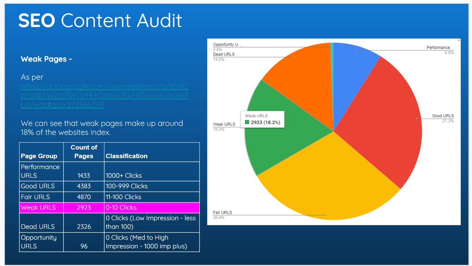Click the 'Dead URLS 14.5%' chart label
The height and width of the screenshot is (266, 472).
coord(224,57)
